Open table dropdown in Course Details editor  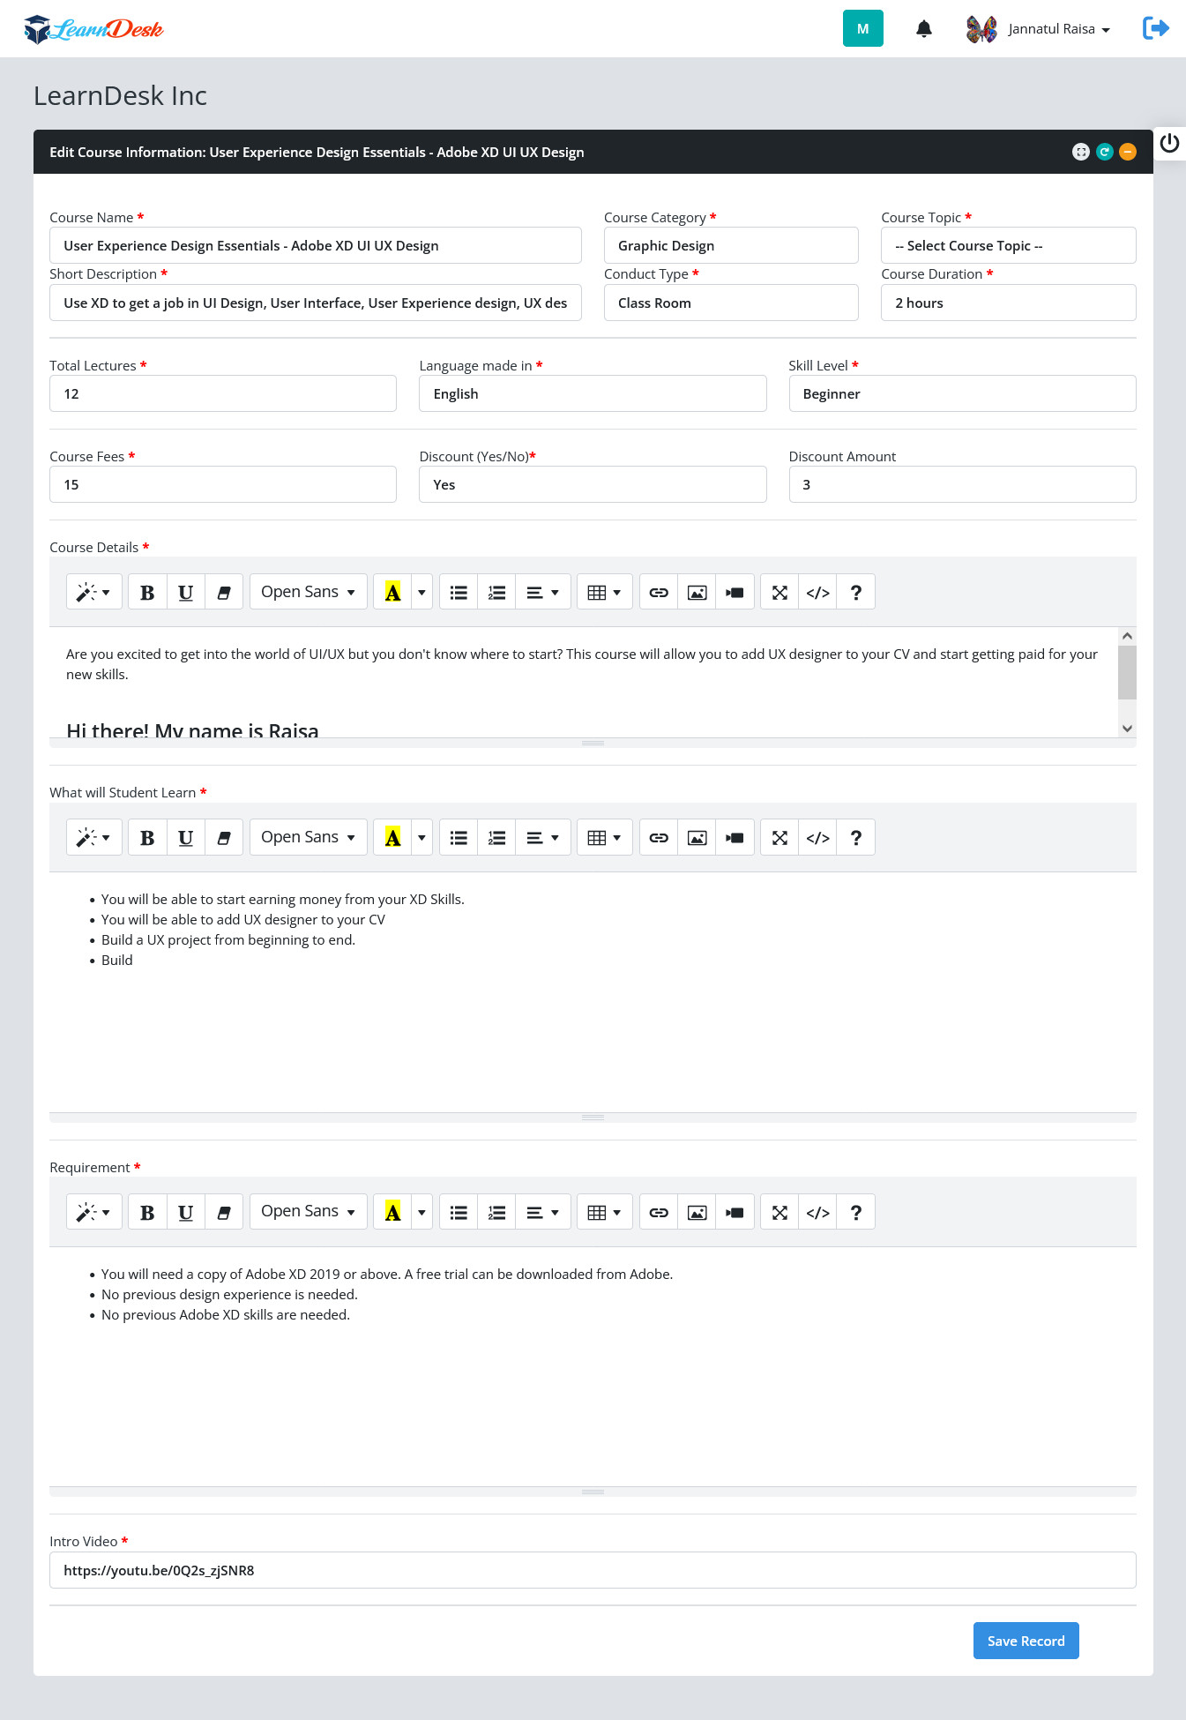click(x=605, y=593)
